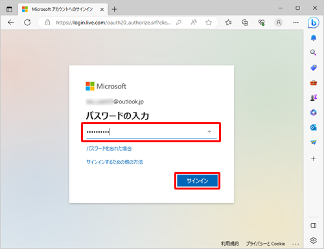The width and height of the screenshot is (324, 249).
Task: Open the tab actions menu icon
Action: click(x=9, y=9)
